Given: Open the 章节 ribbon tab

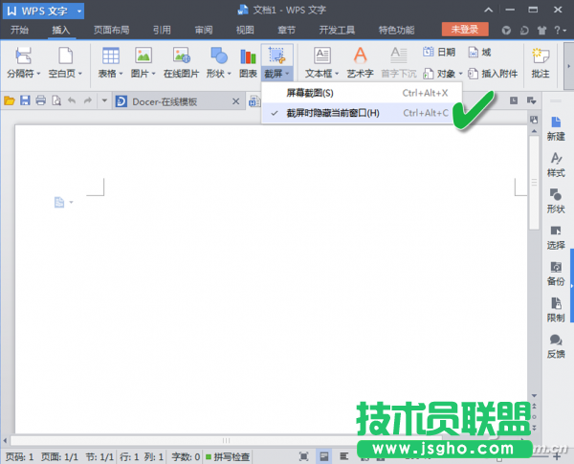Looking at the screenshot, I should click(286, 30).
